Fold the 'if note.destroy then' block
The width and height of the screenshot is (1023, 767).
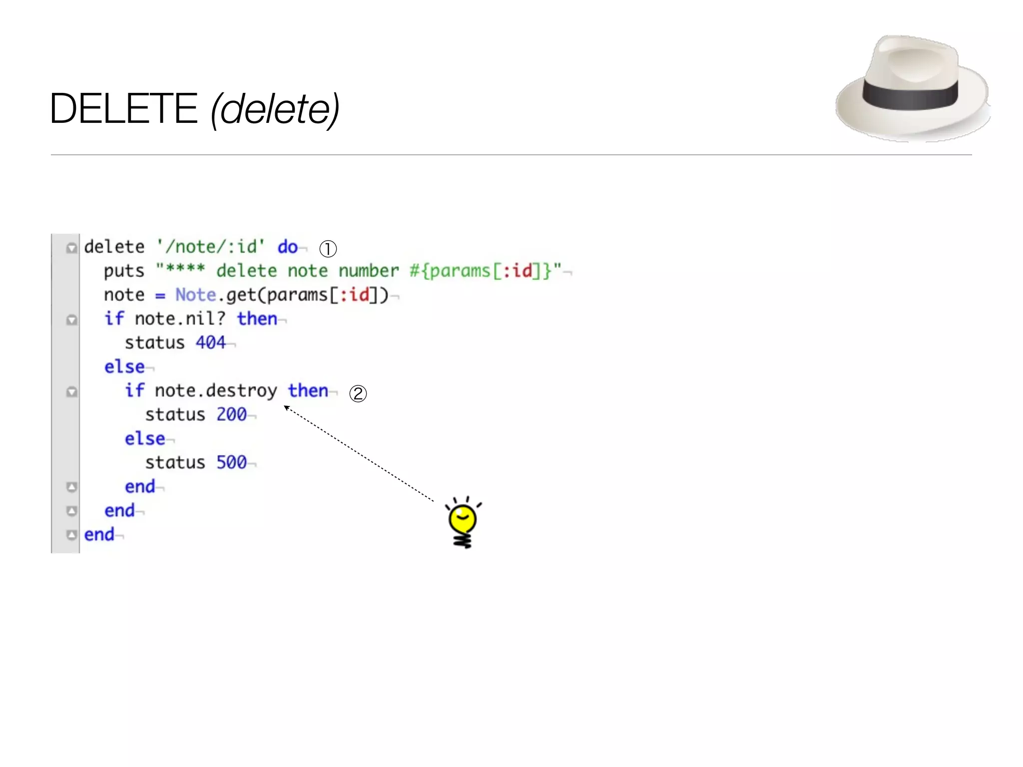click(x=72, y=392)
